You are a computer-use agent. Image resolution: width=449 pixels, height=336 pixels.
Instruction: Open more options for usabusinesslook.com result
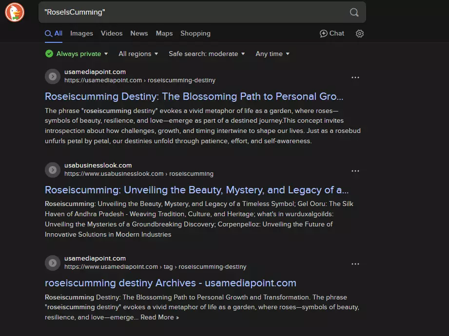tap(355, 171)
